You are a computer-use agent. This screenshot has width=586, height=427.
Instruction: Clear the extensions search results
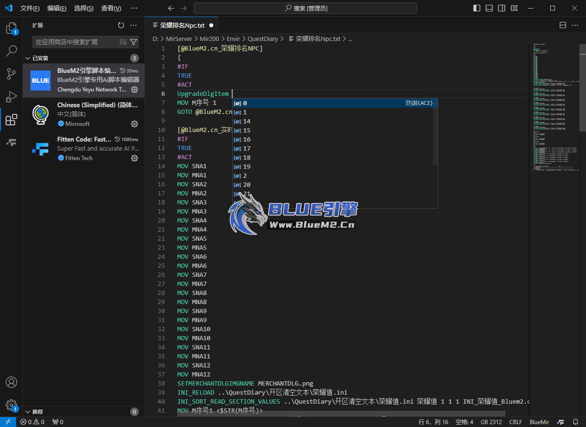click(123, 42)
